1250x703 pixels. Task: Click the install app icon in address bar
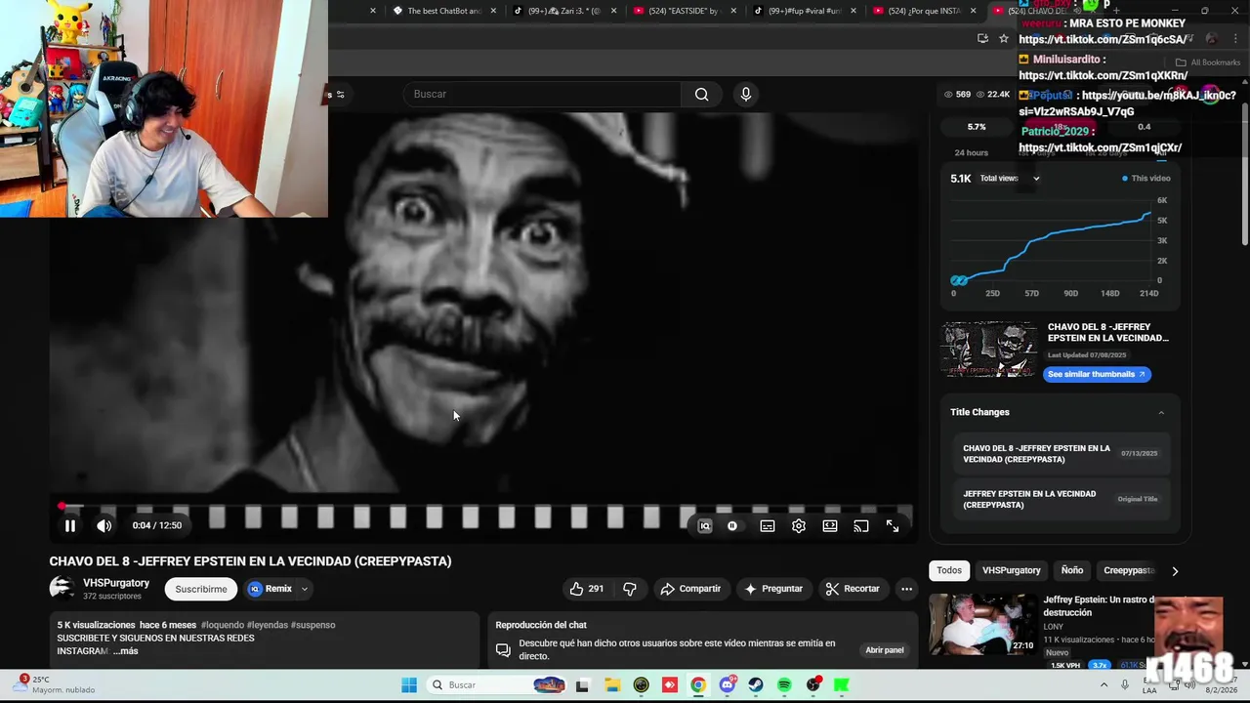pos(982,38)
